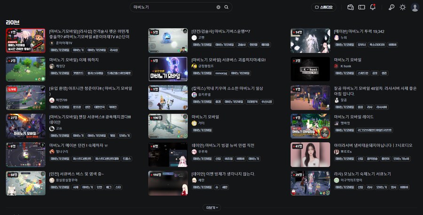Click the 뽀로로s channel avatar
Image resolution: width=423 pixels, height=215 pixels.
pyautogui.click(x=337, y=151)
